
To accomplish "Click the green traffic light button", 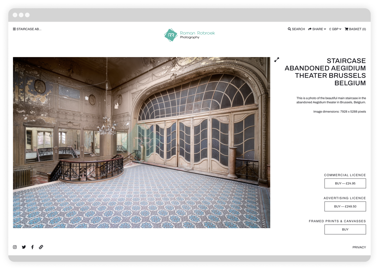I will tap(27, 15).
